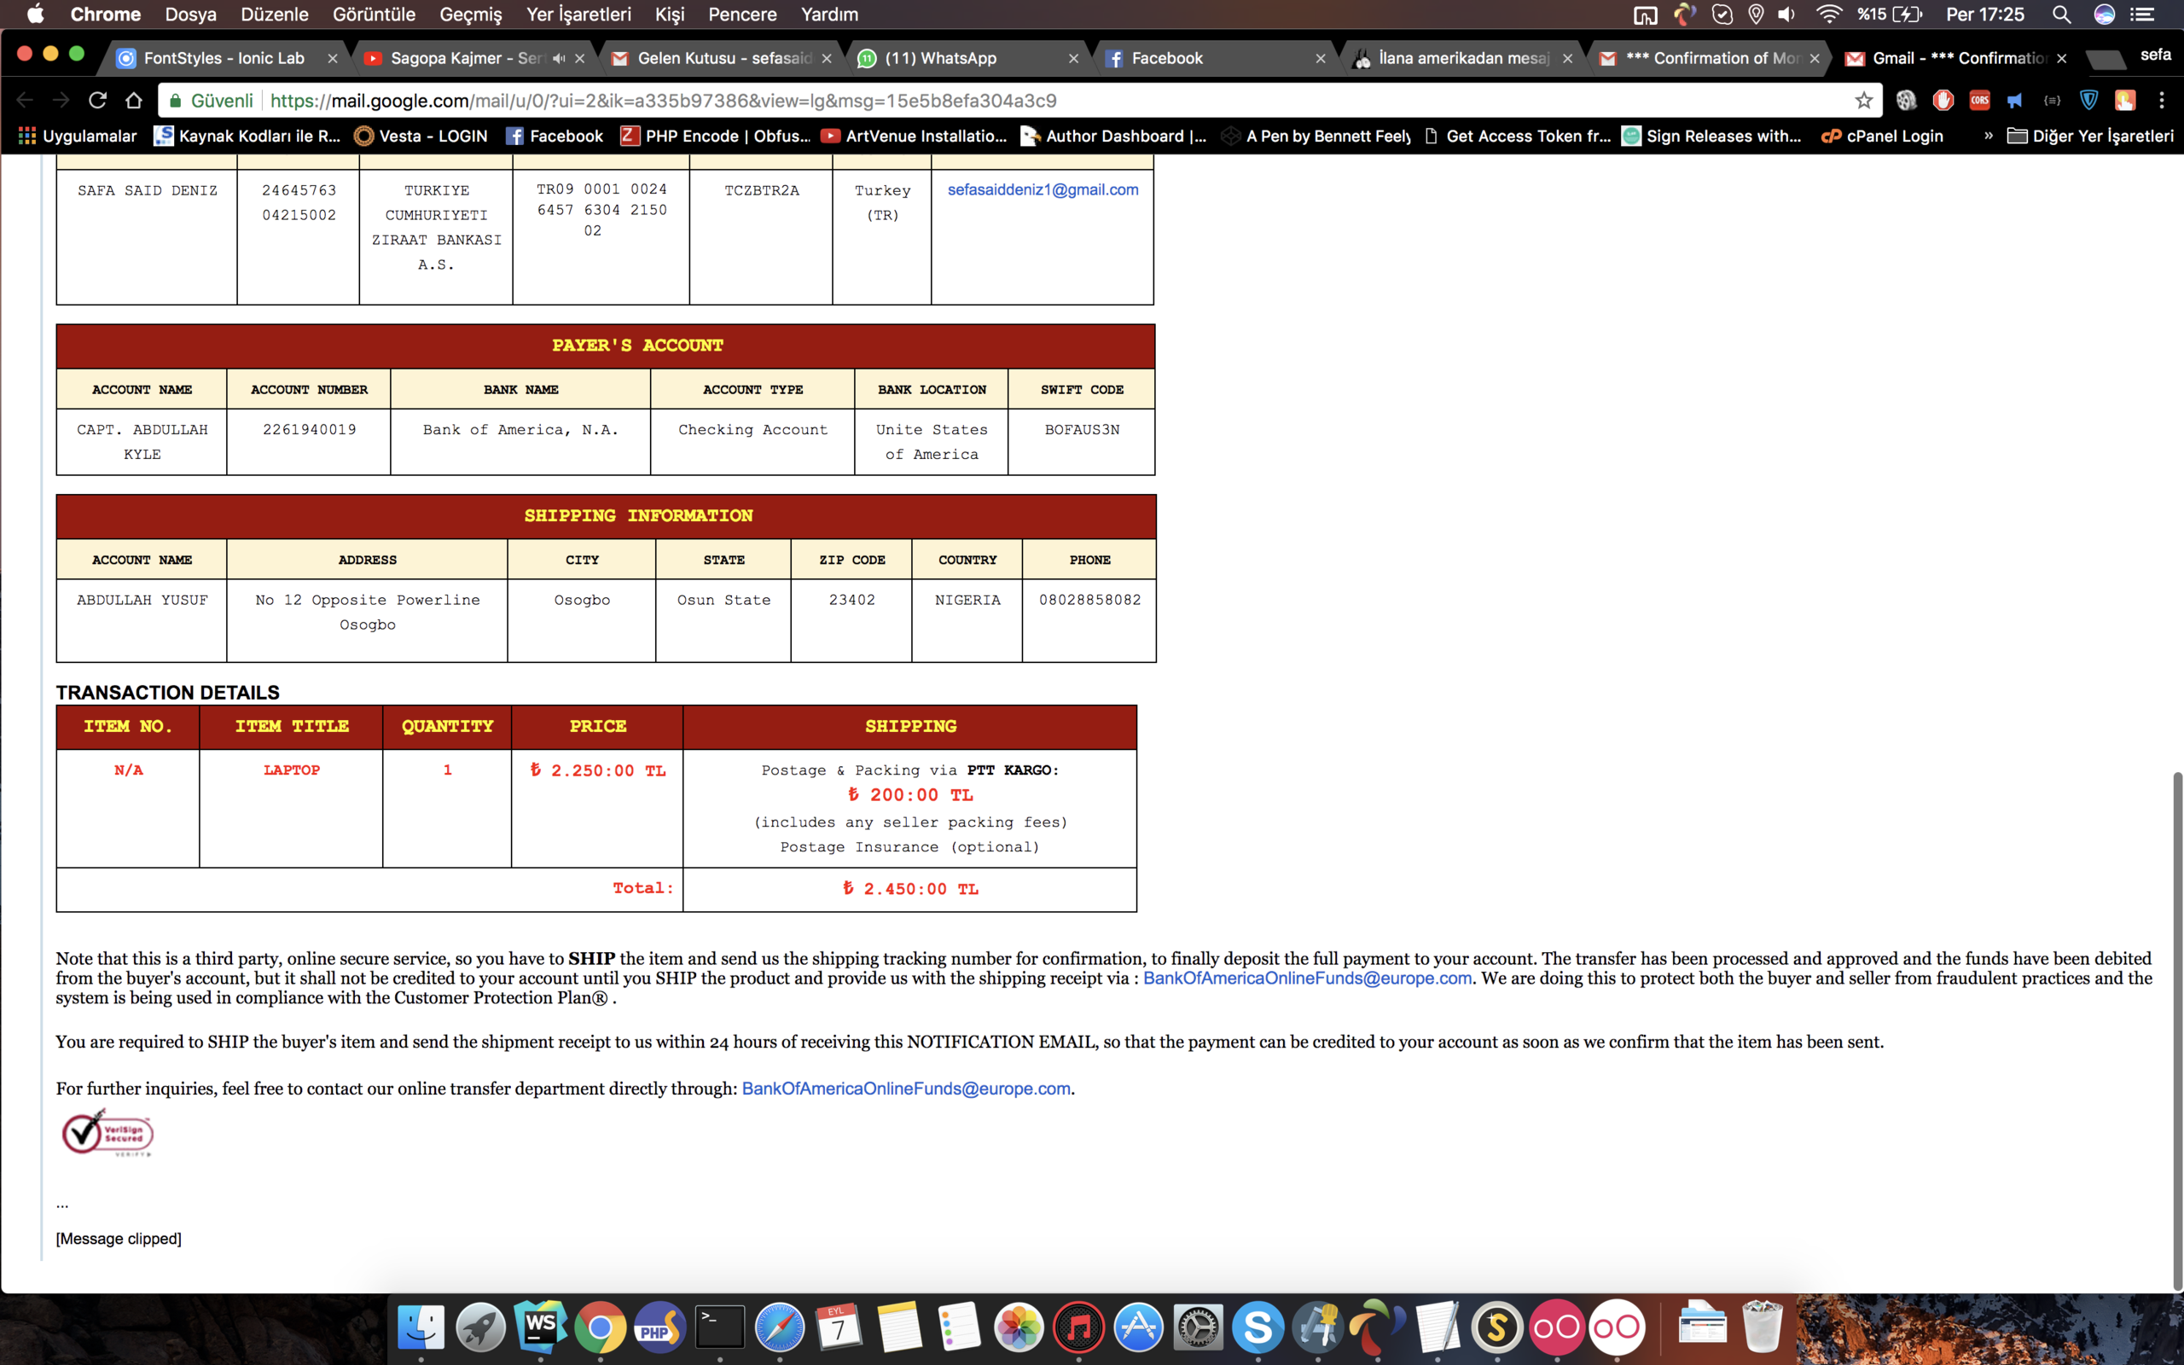
Task: Open the AdBlock red hand extension
Action: click(1943, 100)
